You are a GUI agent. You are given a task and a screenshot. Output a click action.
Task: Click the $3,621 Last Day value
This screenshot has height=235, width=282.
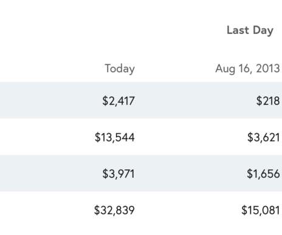point(264,137)
